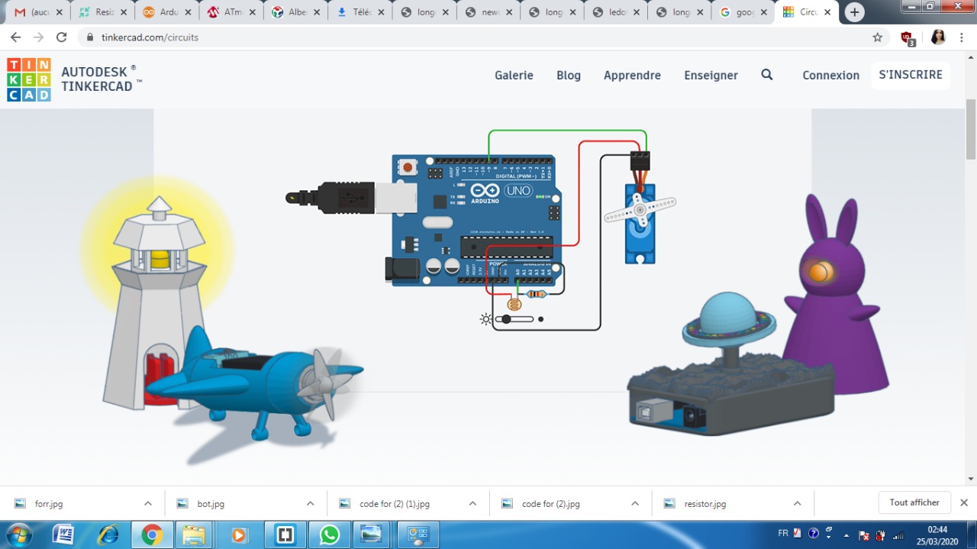Switch to the ATm tab
The image size is (977, 549).
[231, 12]
